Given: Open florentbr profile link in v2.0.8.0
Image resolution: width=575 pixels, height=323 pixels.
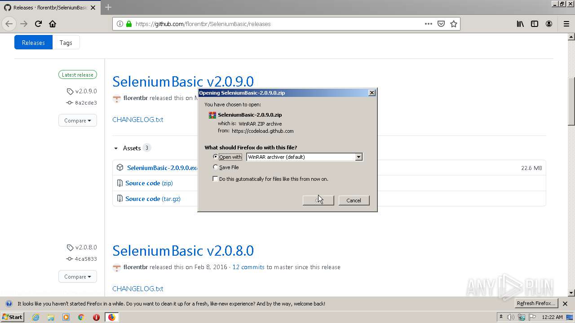Looking at the screenshot, I should (136, 267).
